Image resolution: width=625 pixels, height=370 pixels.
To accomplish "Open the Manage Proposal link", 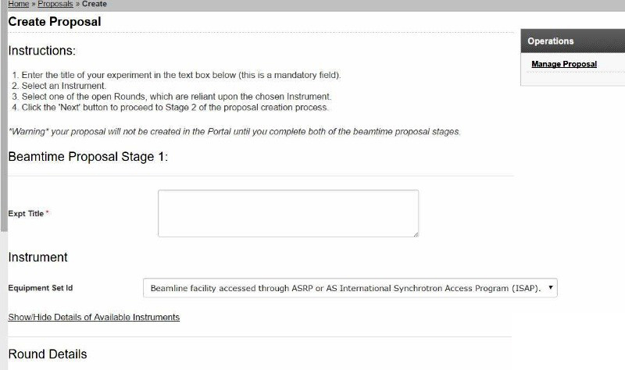I will pyautogui.click(x=564, y=64).
